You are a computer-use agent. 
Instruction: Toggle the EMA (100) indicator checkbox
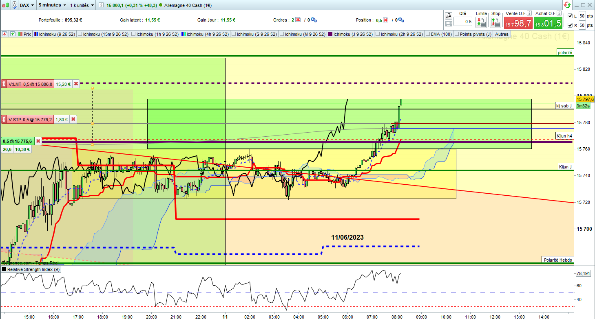[x=427, y=34]
